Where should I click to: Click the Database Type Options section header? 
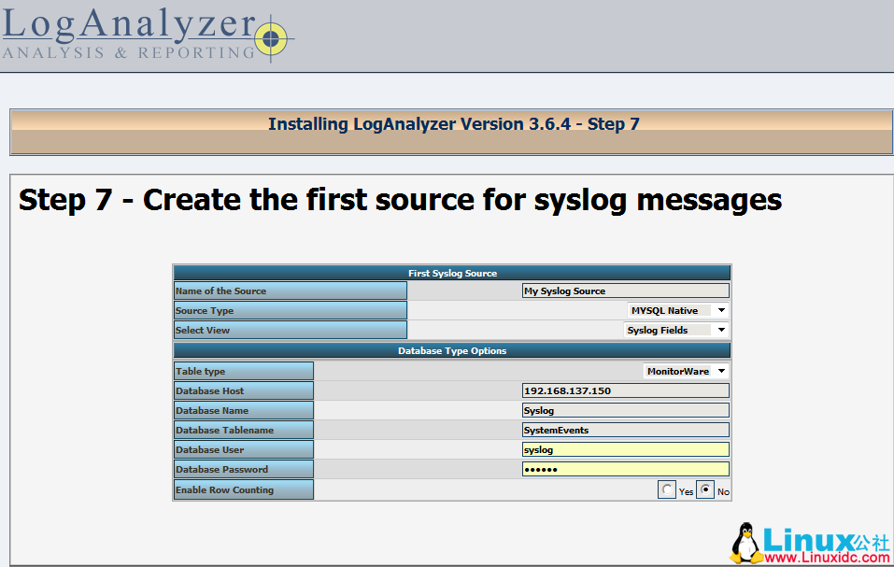coord(451,349)
